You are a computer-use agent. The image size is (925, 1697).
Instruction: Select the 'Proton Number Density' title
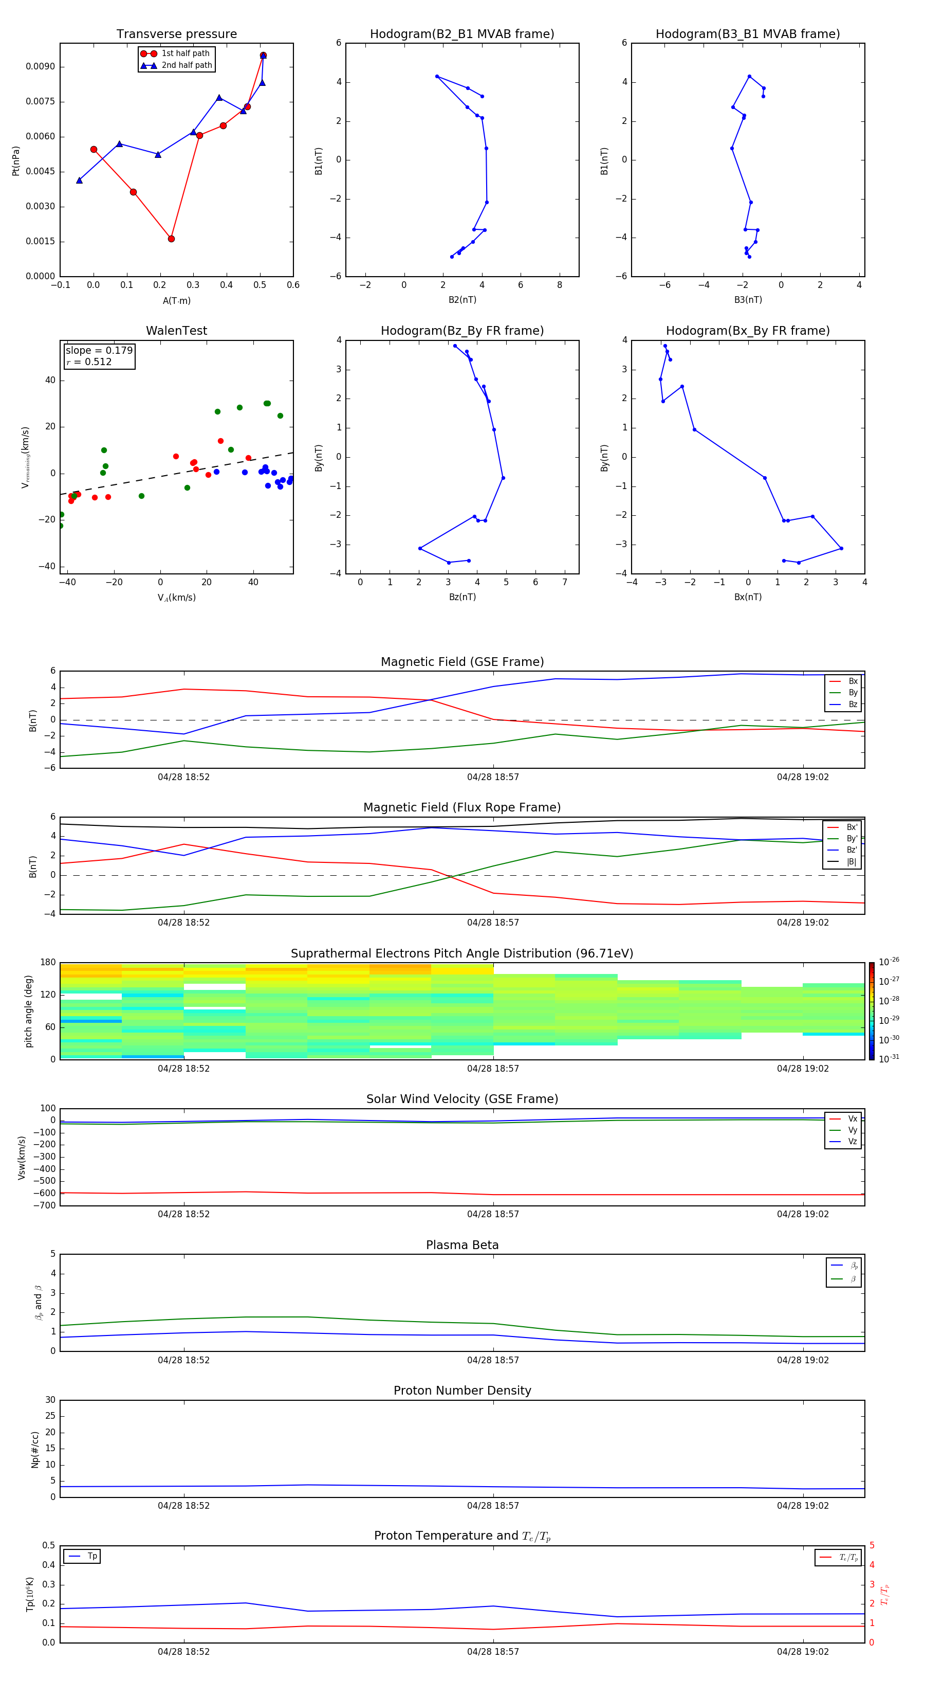(x=461, y=1391)
